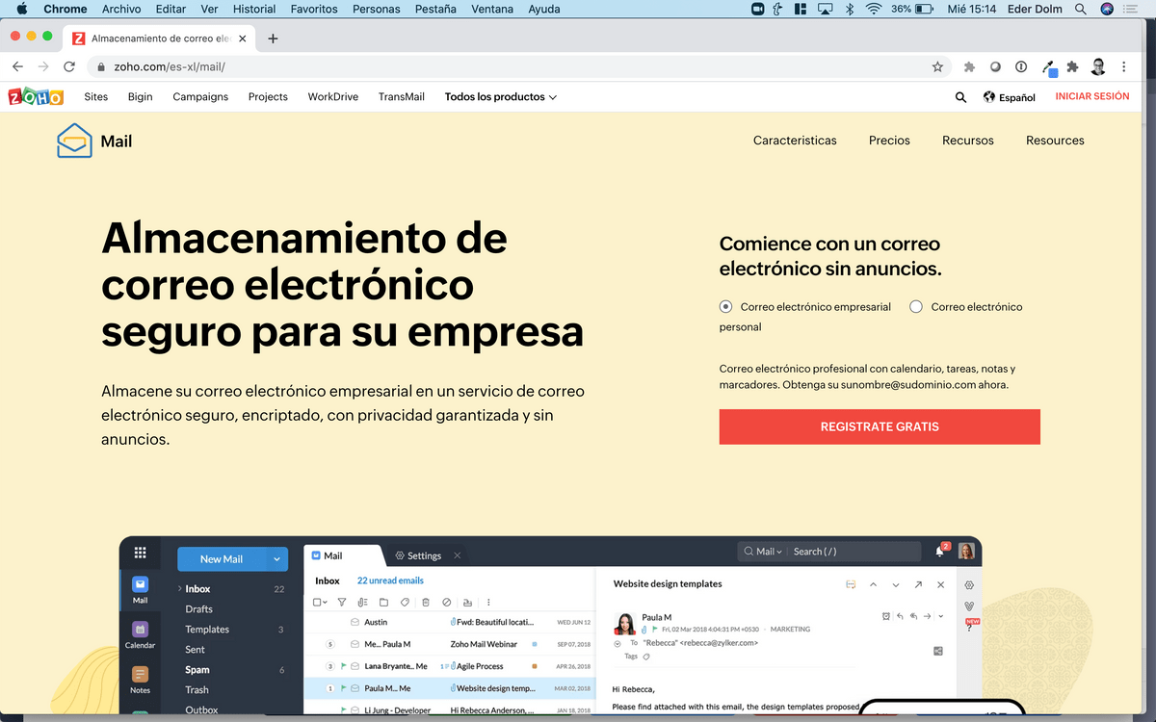The image size is (1156, 722).
Task: Open the Recursos nav link
Action: point(968,141)
